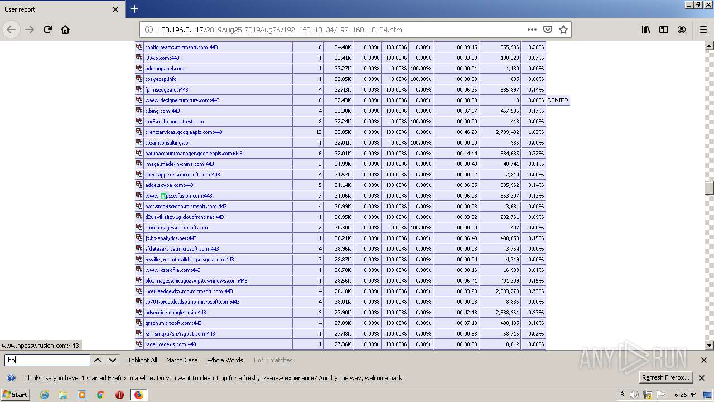Click the detail icon beside graph.microsoft.com:443
Viewport: 714px width, 402px height.
point(139,323)
